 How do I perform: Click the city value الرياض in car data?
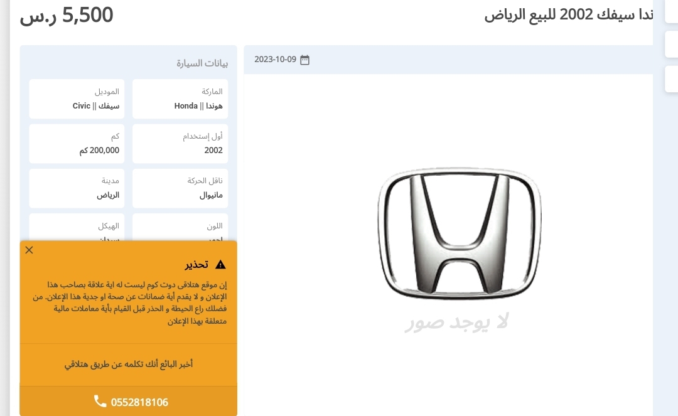click(108, 195)
